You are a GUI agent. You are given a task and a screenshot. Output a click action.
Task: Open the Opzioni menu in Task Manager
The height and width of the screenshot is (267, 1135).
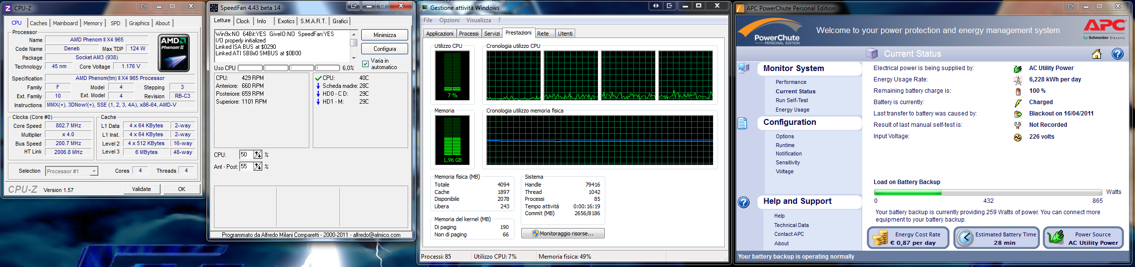449,20
